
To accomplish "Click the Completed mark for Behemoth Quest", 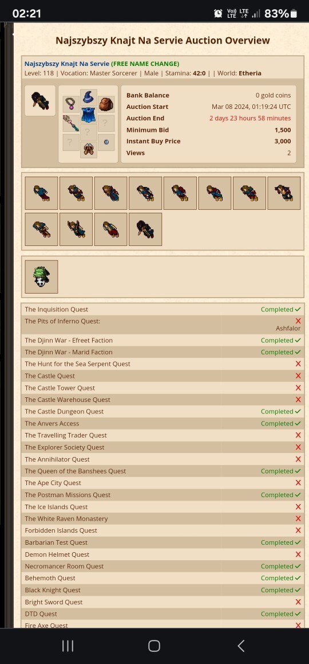I will [281, 578].
